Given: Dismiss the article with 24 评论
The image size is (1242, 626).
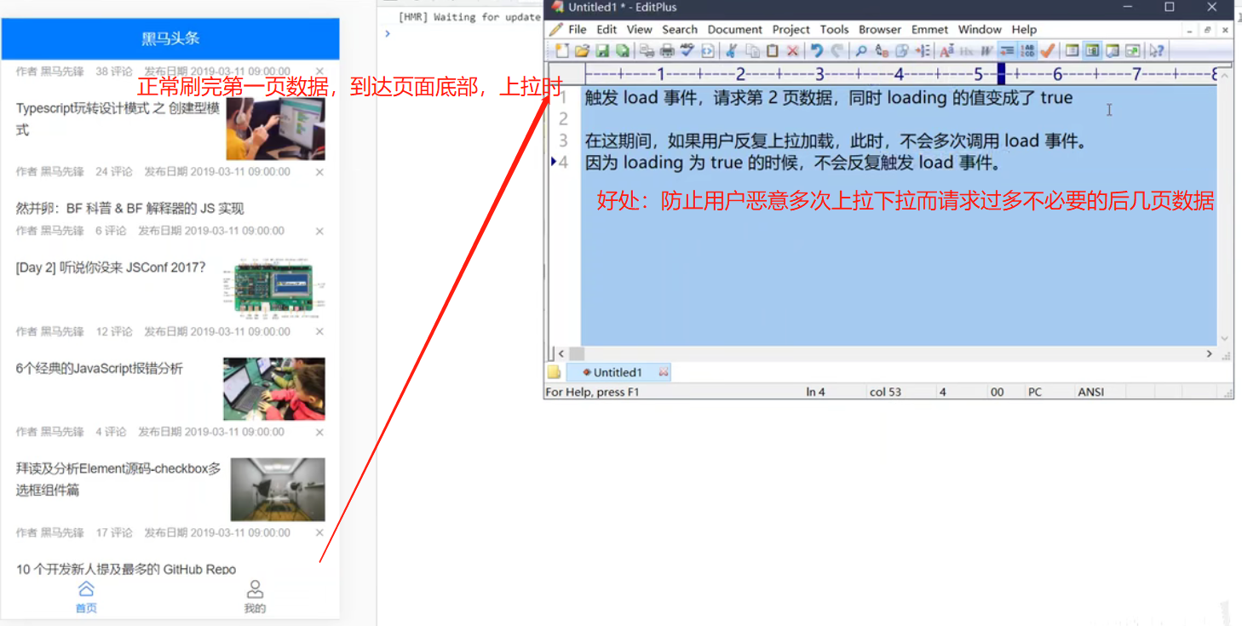Looking at the screenshot, I should pyautogui.click(x=319, y=172).
